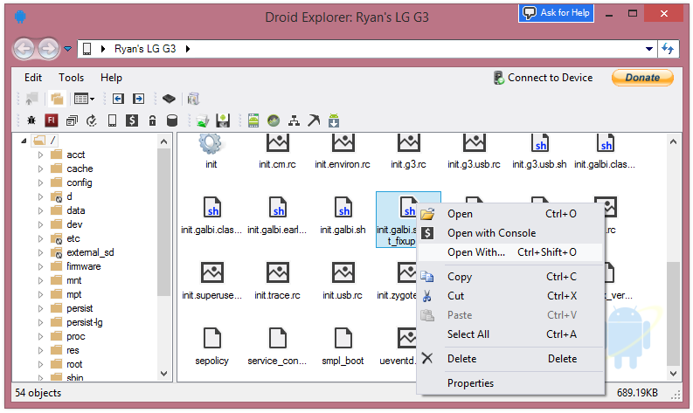Select the sepolicy file
Screen dimensions: 693x413
point(211,347)
